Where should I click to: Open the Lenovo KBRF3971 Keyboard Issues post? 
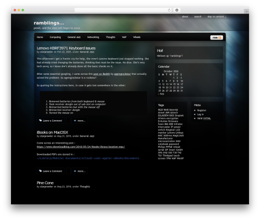click(66, 48)
